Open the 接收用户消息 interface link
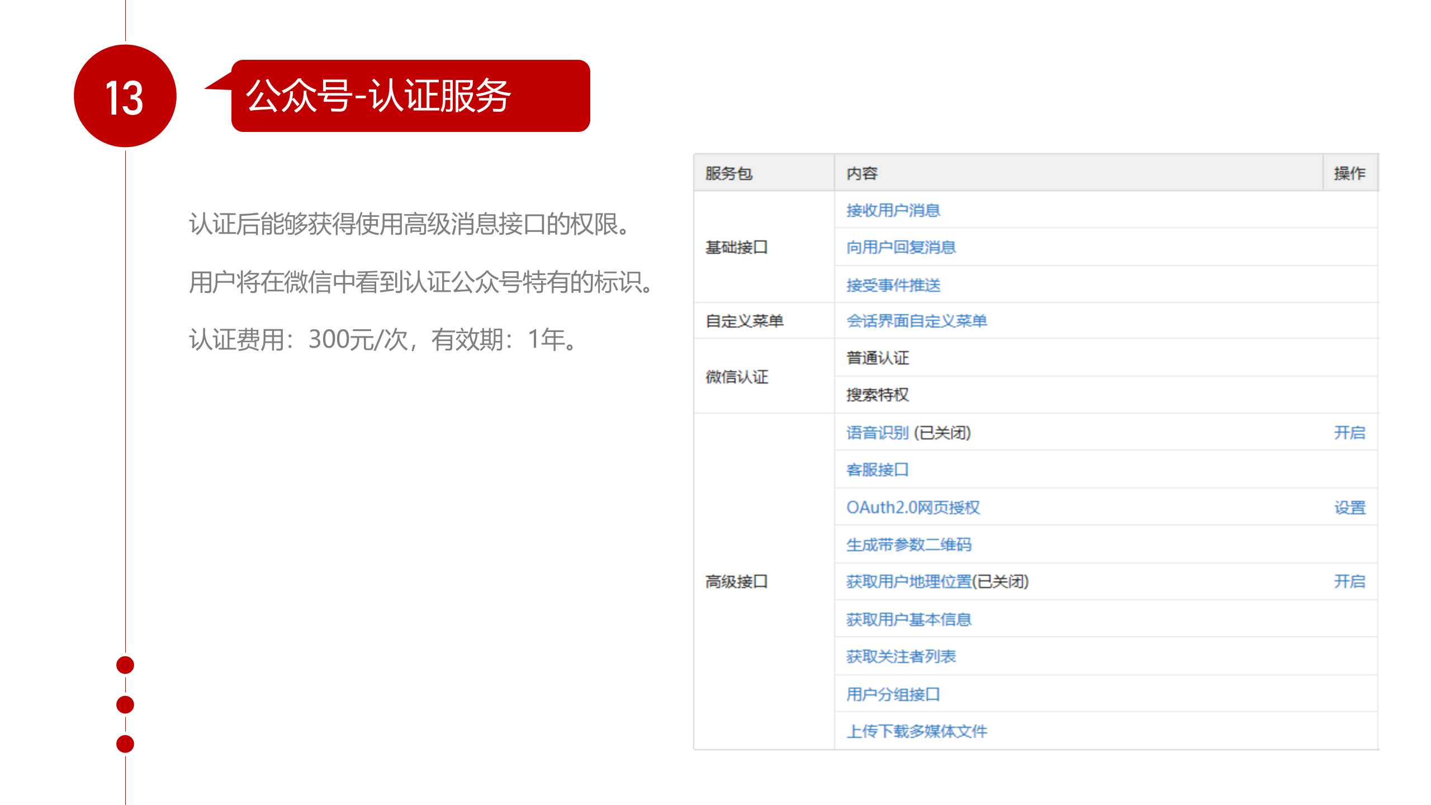 893,210
